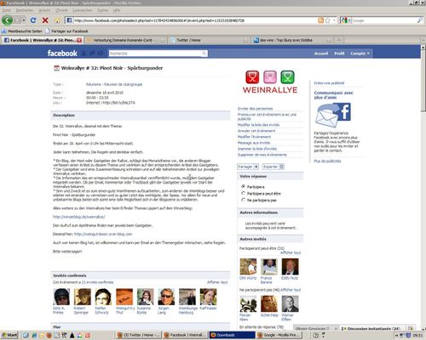Click Modifier l'événement link
The height and width of the screenshot is (340, 426).
pyautogui.click(x=254, y=137)
